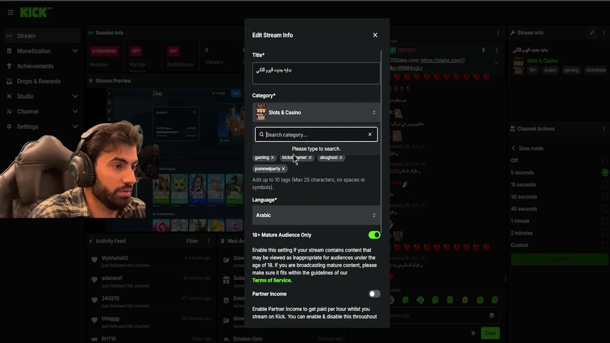This screenshot has height=343, width=610.
Task: Expand Monetization sidebar section
Action: [x=75, y=51]
